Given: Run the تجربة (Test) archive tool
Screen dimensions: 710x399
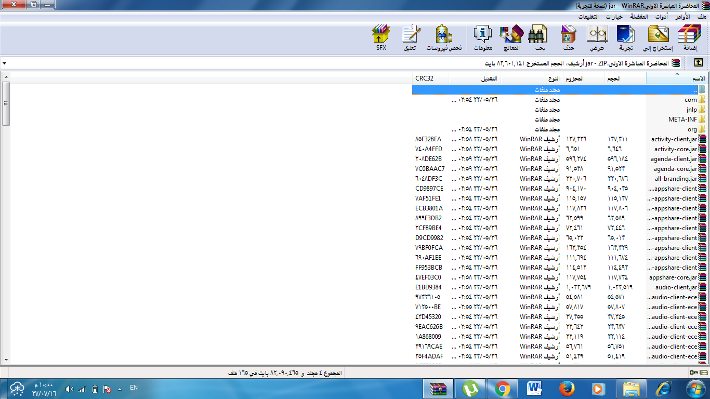Looking at the screenshot, I should 625,38.
